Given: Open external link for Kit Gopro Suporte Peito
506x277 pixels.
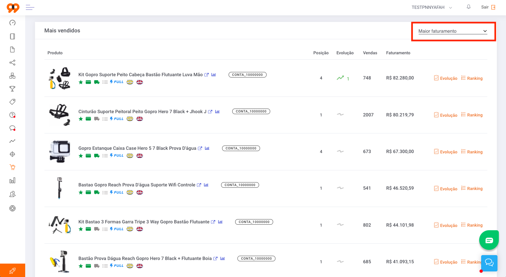Looking at the screenshot, I should tap(206, 75).
